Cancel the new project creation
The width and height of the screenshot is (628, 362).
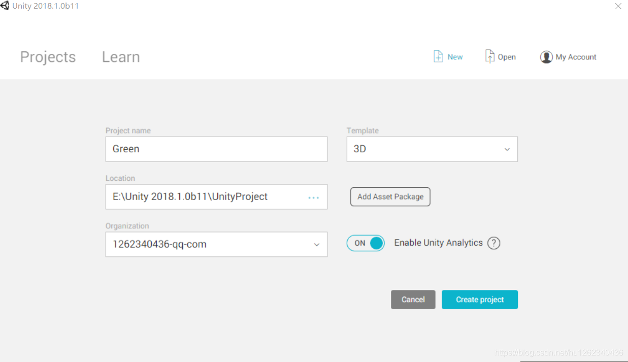pyautogui.click(x=413, y=300)
